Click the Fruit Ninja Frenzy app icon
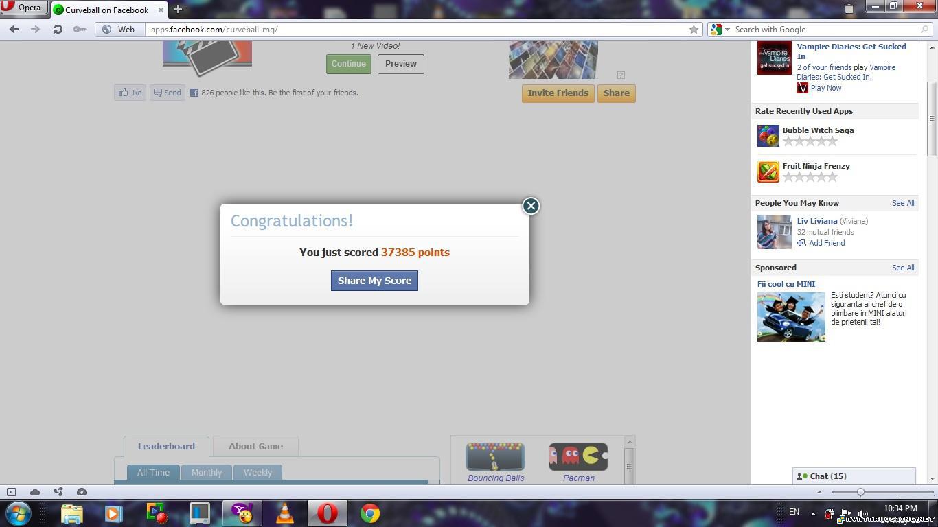 click(x=767, y=171)
